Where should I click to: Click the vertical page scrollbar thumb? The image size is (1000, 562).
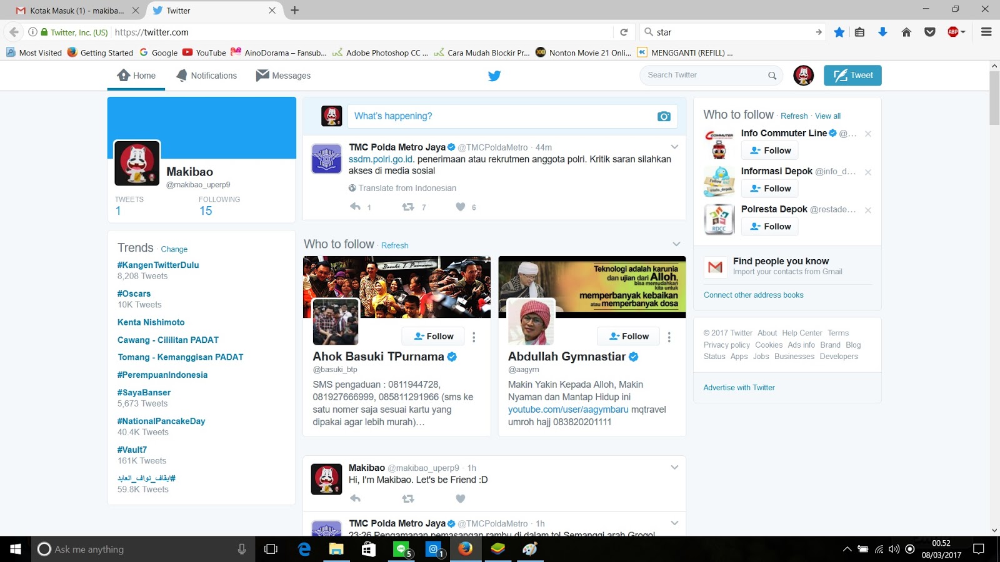[994, 98]
